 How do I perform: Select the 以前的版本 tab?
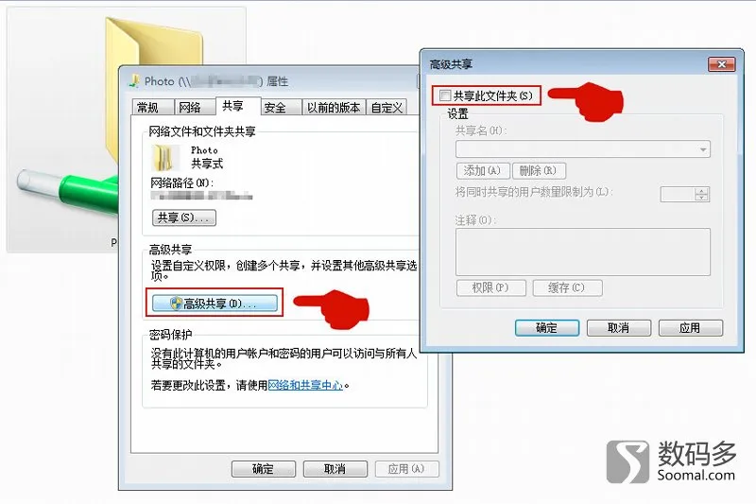[334, 107]
